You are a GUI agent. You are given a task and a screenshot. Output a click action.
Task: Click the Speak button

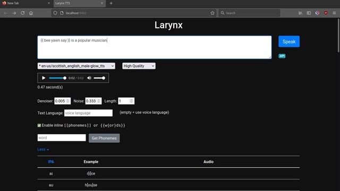coord(289,41)
